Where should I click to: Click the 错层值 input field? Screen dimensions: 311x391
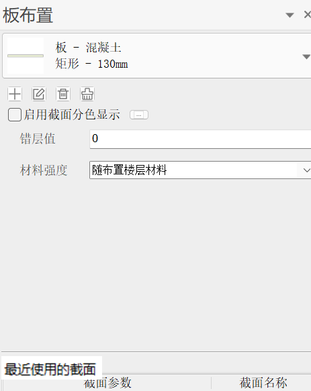pyautogui.click(x=200, y=139)
